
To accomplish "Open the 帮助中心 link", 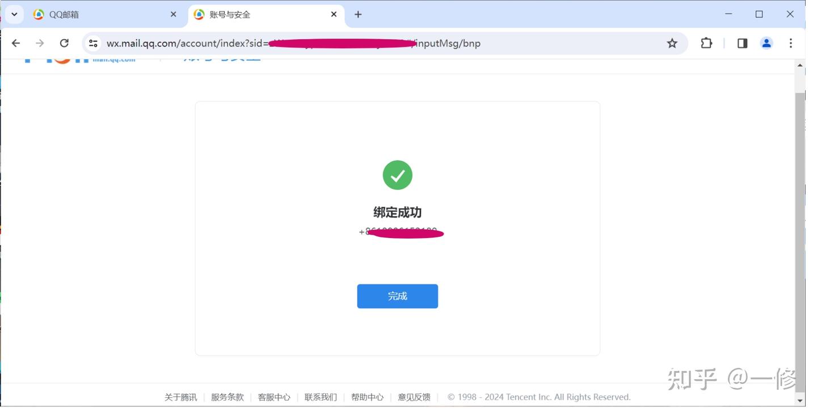I will (x=367, y=397).
